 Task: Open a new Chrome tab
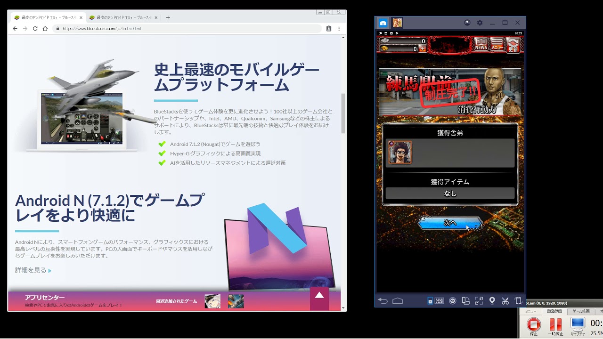tap(168, 17)
